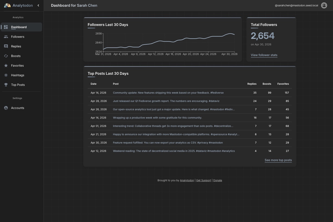
Task: Click the Analytodon title text
Action: click(22, 5)
